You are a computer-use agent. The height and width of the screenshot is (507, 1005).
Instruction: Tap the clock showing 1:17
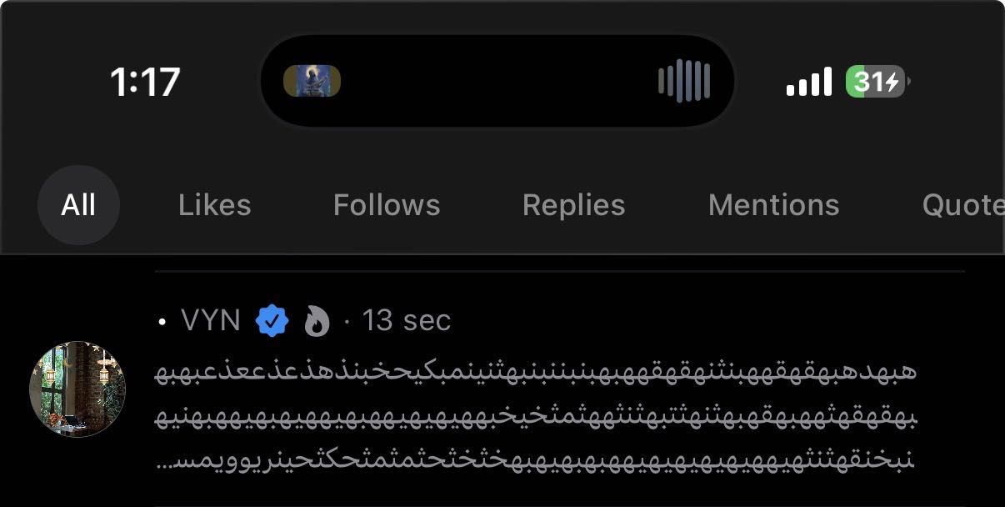click(145, 81)
